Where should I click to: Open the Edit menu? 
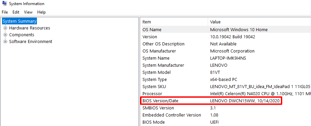(x=16, y=12)
